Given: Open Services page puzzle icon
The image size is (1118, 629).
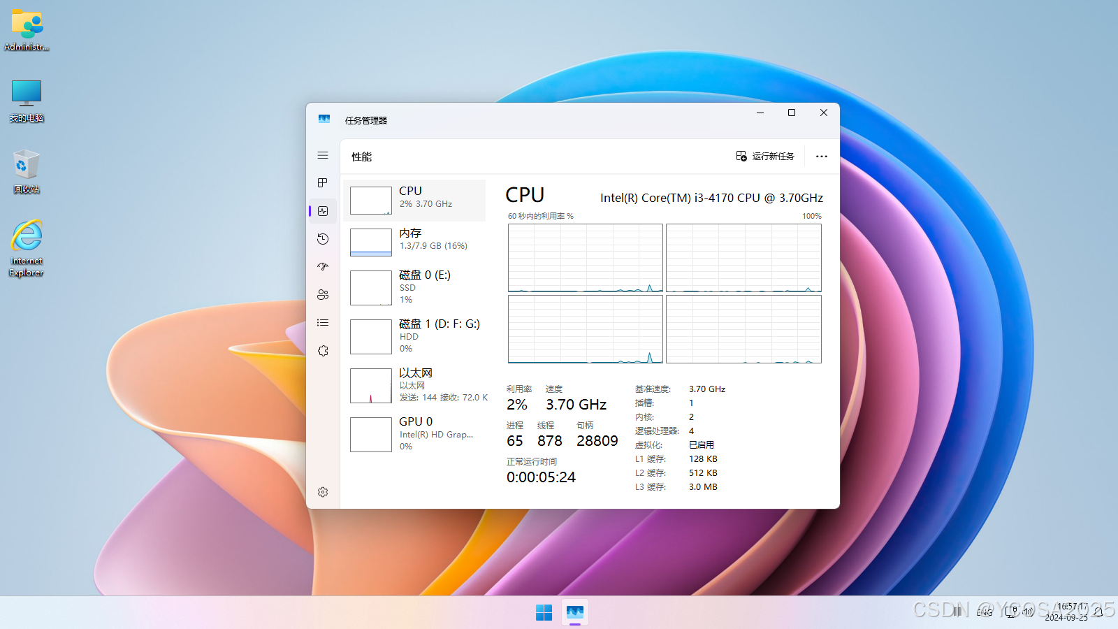Looking at the screenshot, I should click(x=323, y=351).
